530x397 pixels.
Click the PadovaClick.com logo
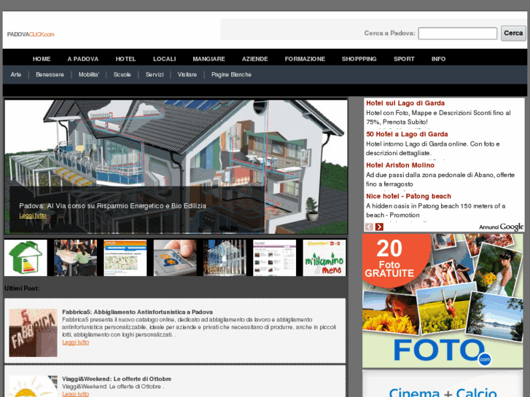[x=31, y=34]
